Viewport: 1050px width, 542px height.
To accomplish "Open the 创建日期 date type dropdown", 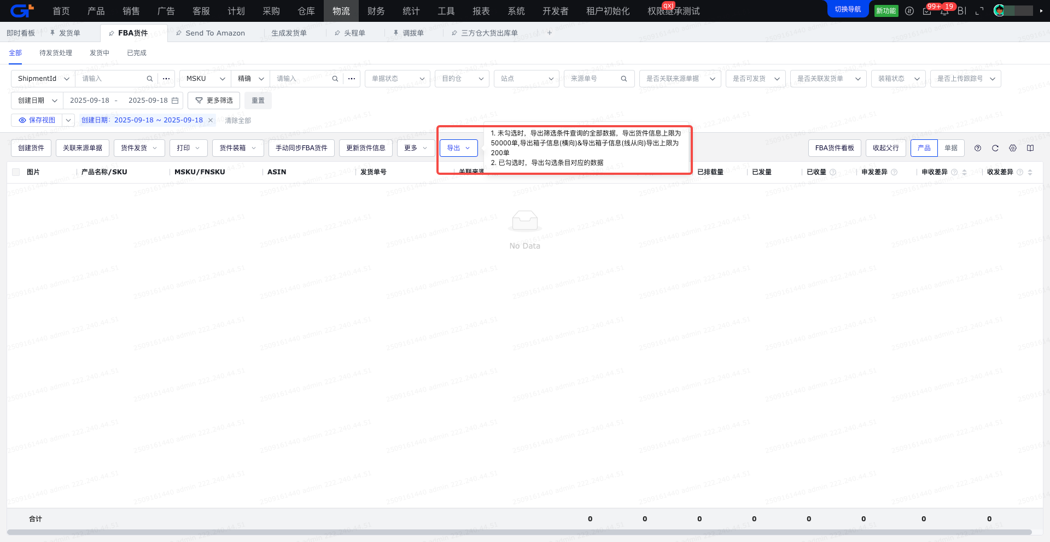I will [37, 101].
